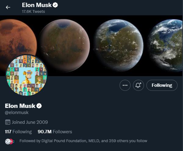Click the blue Earth-like planet in the banner
The image size is (183, 151).
coord(168,46)
